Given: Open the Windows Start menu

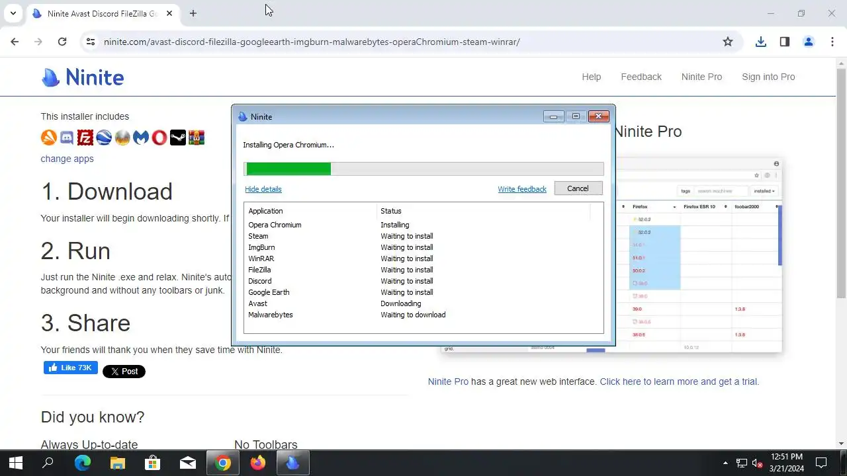Looking at the screenshot, I should click(x=15, y=463).
